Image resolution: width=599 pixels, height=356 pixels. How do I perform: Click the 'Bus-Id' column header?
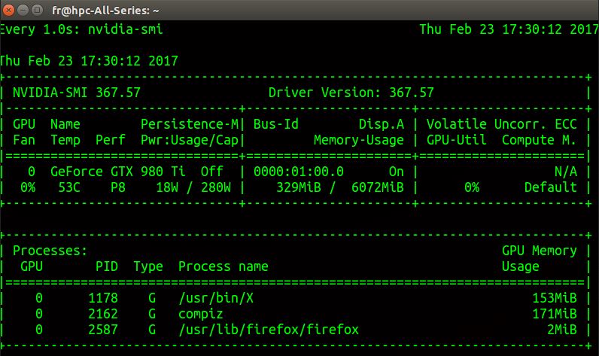pyautogui.click(x=276, y=124)
